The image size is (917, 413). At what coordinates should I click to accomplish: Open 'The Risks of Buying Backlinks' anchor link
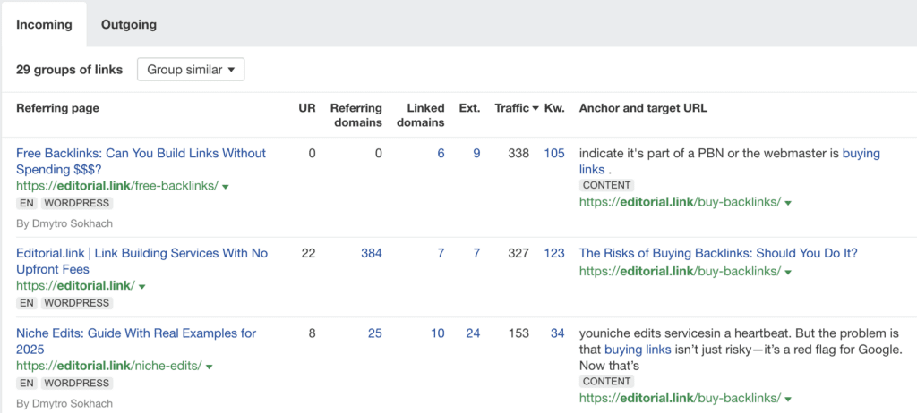click(x=718, y=253)
